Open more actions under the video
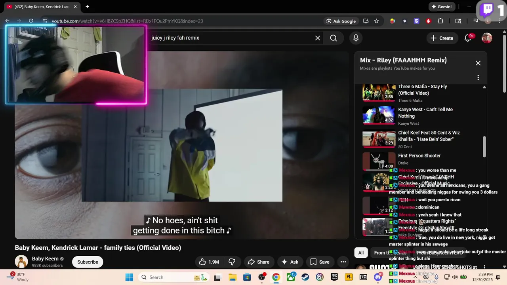 343,262
